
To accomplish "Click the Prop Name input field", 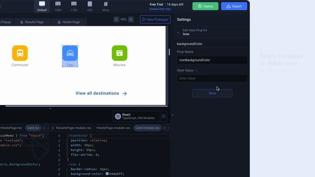I will click(x=212, y=60).
